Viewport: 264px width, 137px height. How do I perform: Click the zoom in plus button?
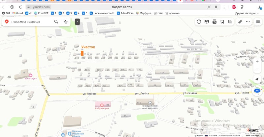point(257,61)
